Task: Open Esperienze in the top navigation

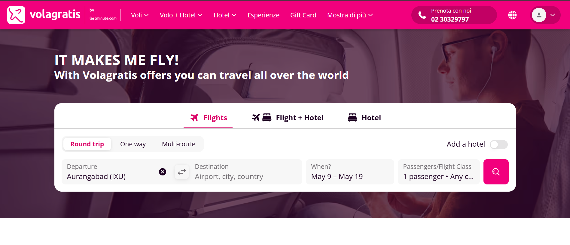Action: (x=264, y=15)
